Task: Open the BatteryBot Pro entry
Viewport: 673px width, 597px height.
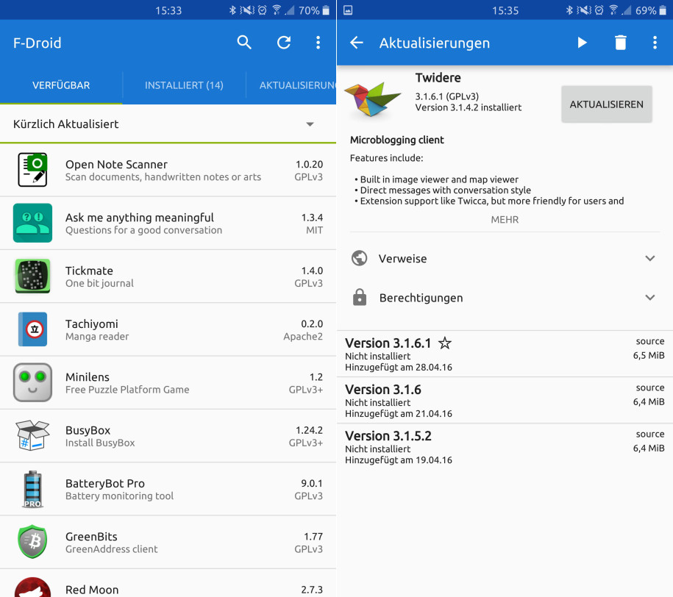Action: (168, 489)
